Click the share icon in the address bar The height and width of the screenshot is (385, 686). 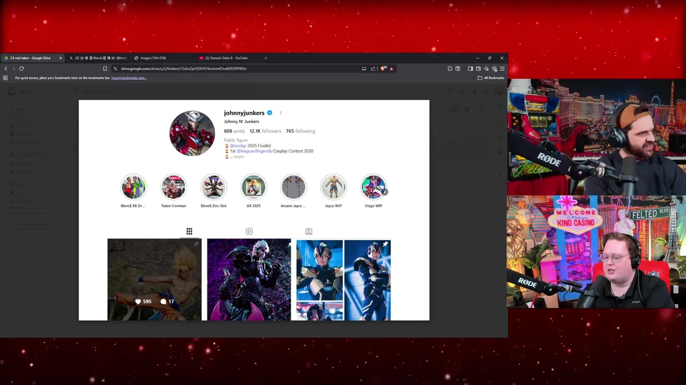tap(373, 68)
